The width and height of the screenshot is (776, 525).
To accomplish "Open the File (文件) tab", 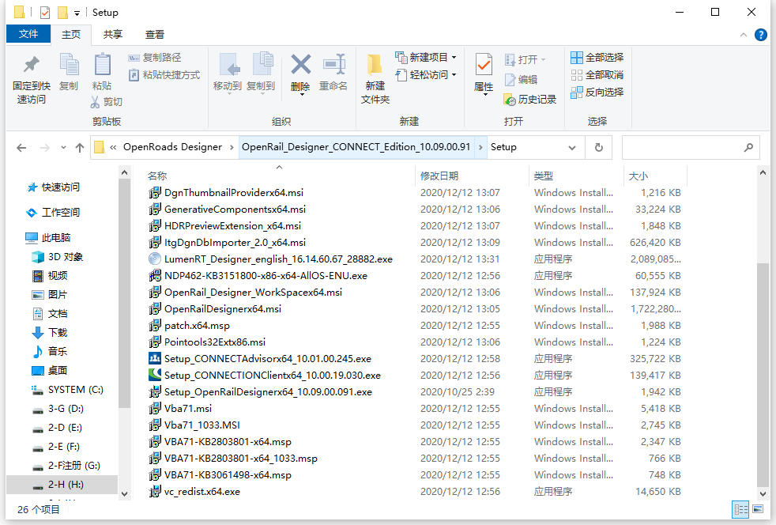I will tap(28, 34).
